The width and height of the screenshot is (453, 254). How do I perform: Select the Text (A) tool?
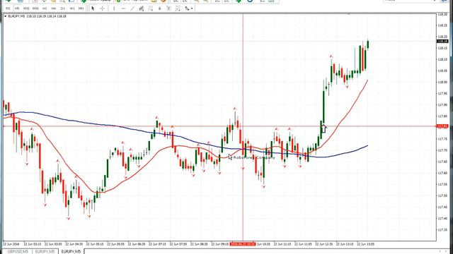pos(159,8)
